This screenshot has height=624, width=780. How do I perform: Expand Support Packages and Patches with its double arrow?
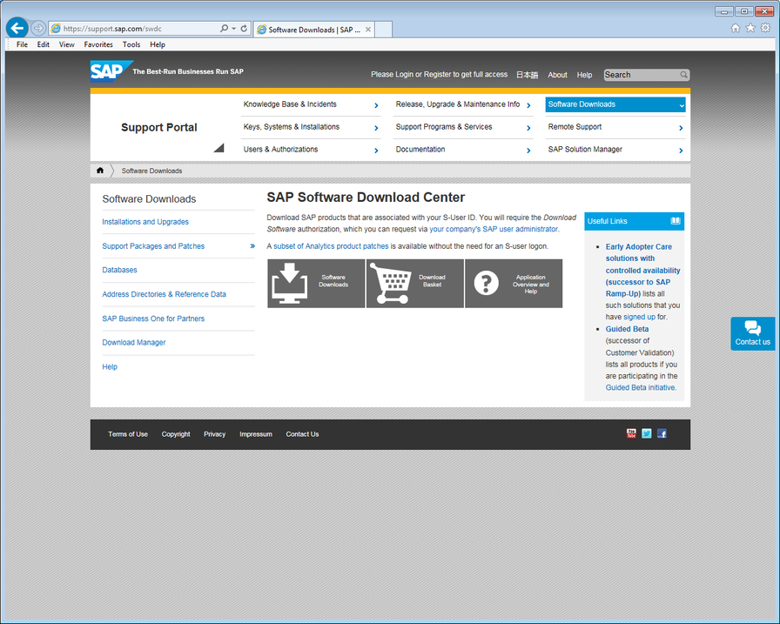252,246
